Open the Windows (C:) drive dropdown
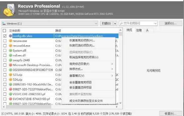The height and width of the screenshot is (116, 184). click(96, 23)
